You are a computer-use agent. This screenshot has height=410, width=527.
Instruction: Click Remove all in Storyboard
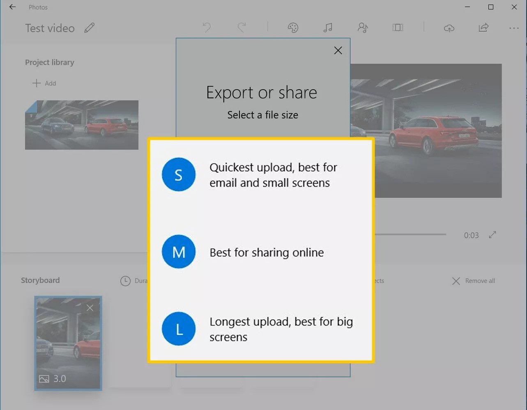[x=473, y=281]
